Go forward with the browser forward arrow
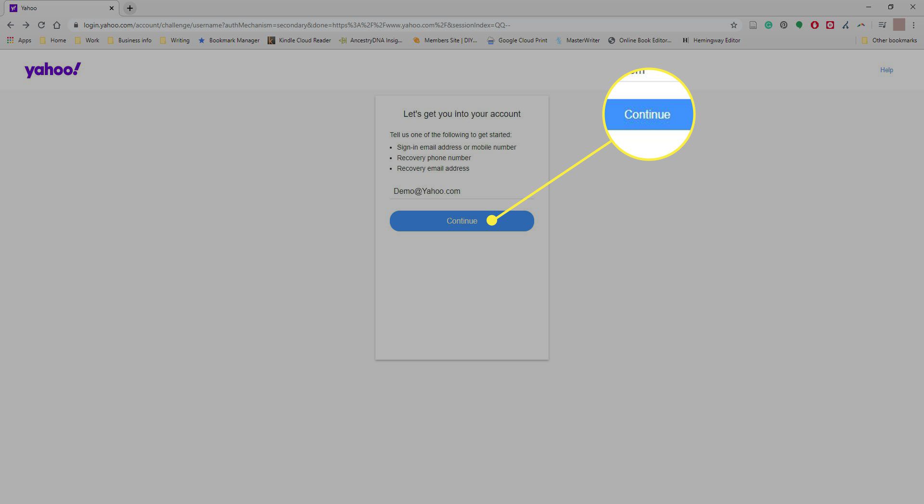Image resolution: width=924 pixels, height=504 pixels. (x=26, y=25)
